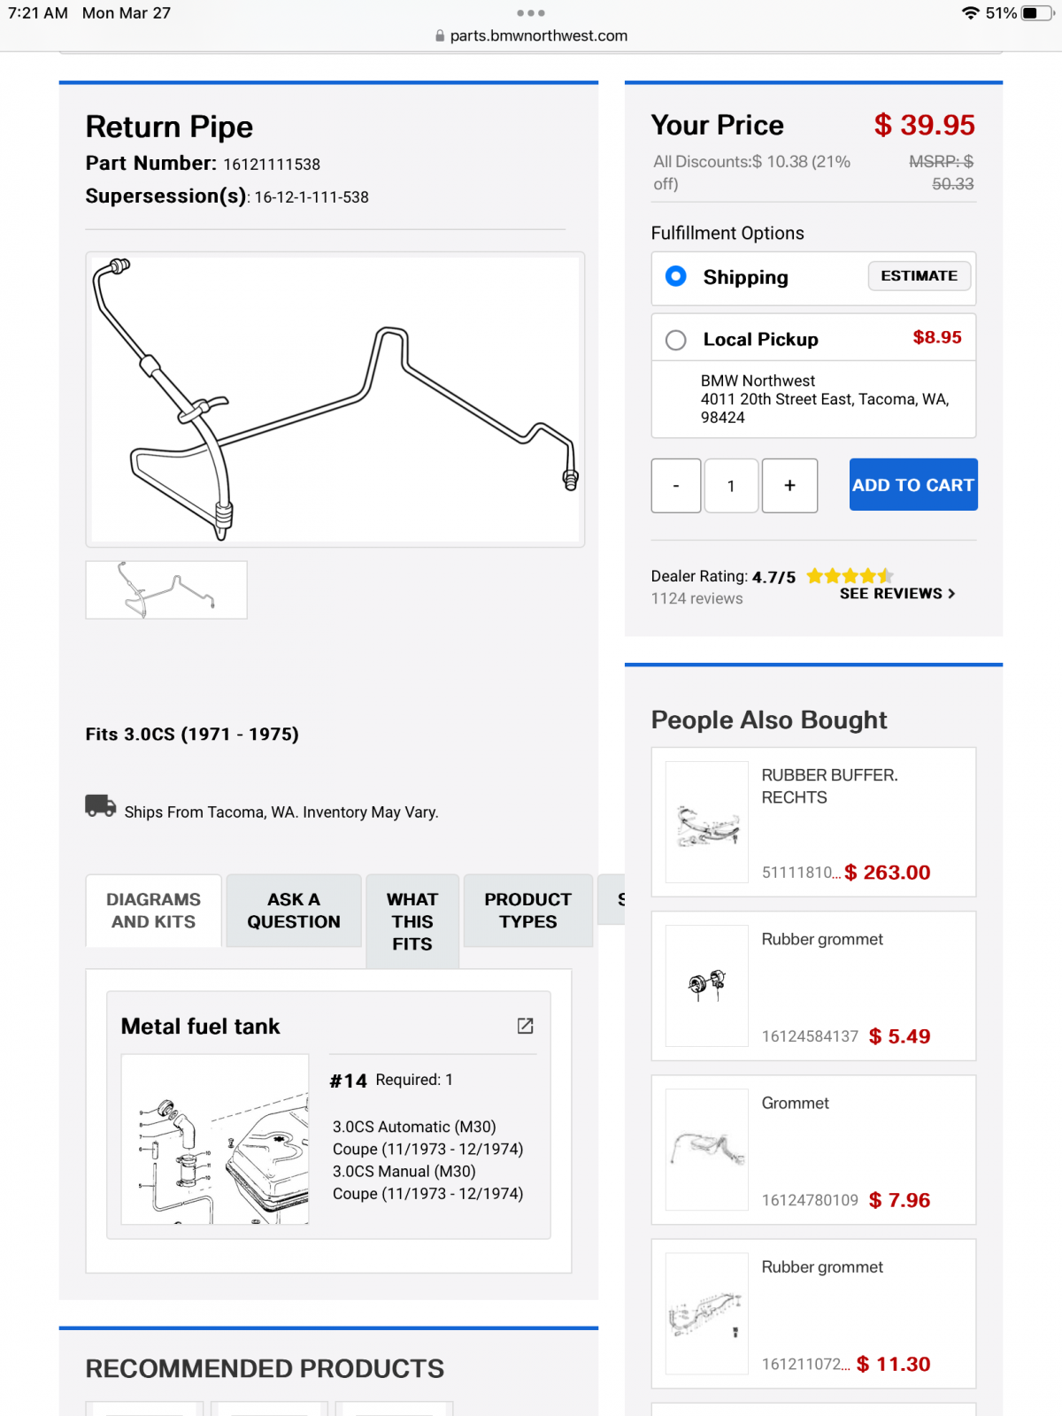
Task: Add the Return Pipe to cart
Action: 913,485
